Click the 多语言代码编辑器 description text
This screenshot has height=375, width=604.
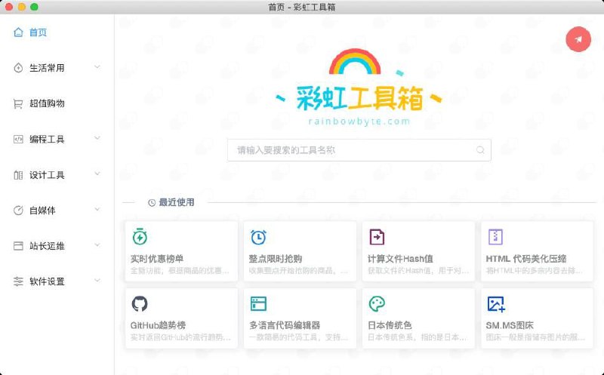pyautogui.click(x=298, y=337)
